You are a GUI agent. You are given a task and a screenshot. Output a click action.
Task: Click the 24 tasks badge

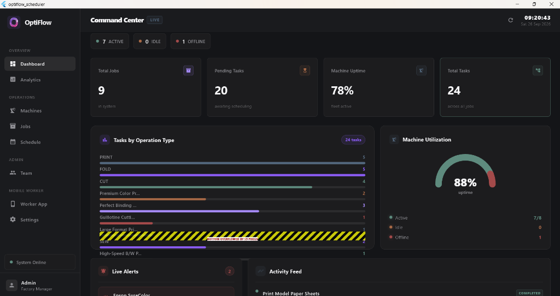coord(353,140)
